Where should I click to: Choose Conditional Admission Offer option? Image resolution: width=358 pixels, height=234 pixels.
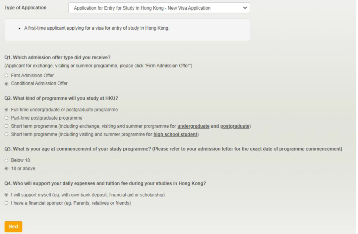[6, 84]
